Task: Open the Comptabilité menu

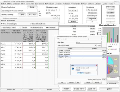Action: (76, 4)
